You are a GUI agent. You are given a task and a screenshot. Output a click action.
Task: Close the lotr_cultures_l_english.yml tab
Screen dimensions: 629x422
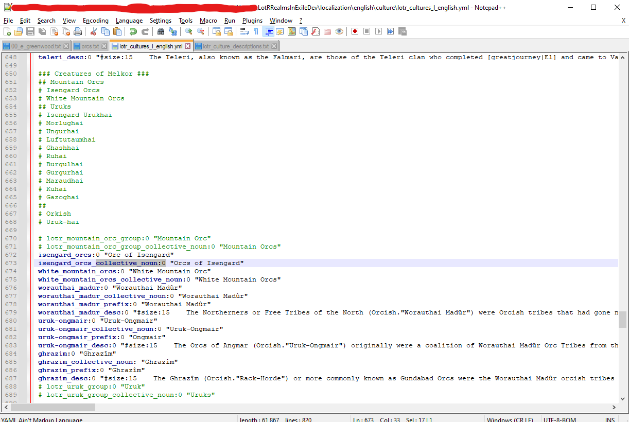point(187,46)
